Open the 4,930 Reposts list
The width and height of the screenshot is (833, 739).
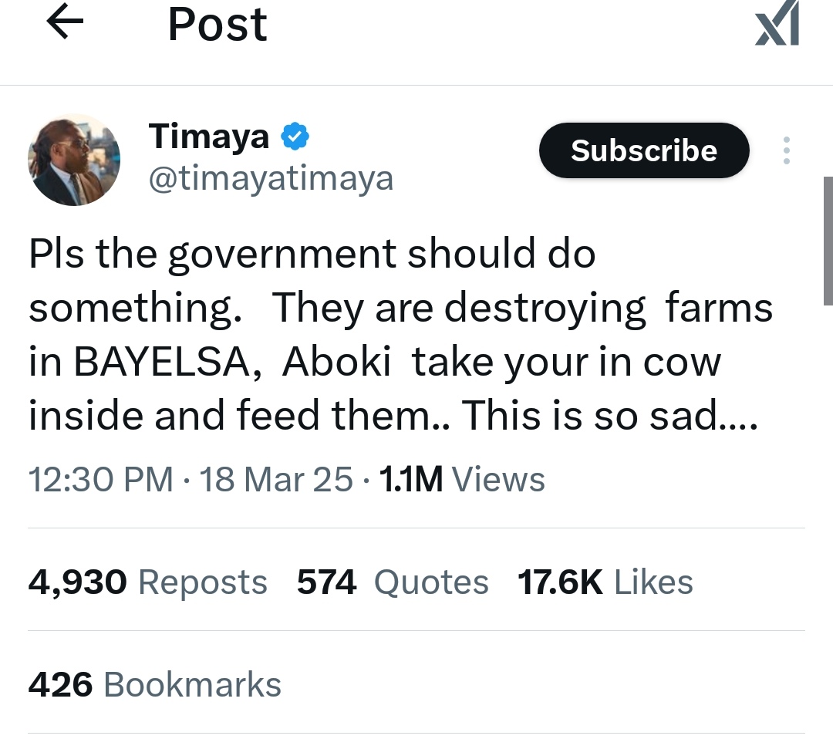(147, 582)
